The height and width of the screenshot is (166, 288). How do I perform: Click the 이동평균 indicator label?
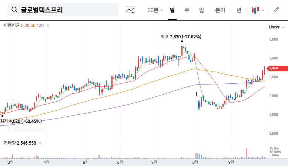[x=12, y=25]
